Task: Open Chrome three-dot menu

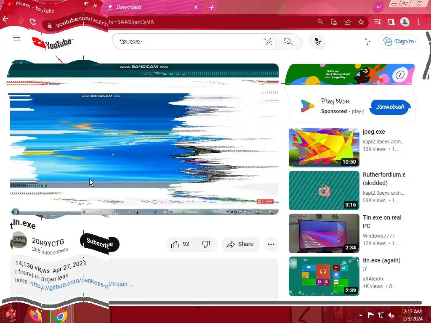Action: tap(419, 22)
